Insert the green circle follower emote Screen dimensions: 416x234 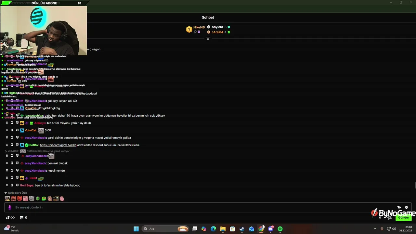(38, 198)
